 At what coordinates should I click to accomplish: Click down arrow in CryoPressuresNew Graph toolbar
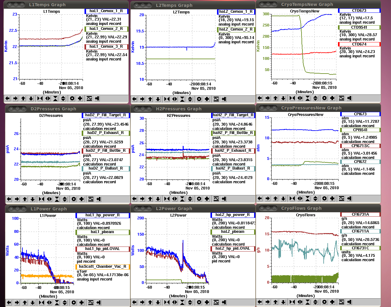[x=283, y=199]
